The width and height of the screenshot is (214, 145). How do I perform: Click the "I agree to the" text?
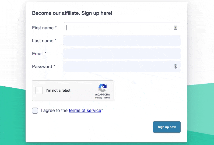click(54, 110)
